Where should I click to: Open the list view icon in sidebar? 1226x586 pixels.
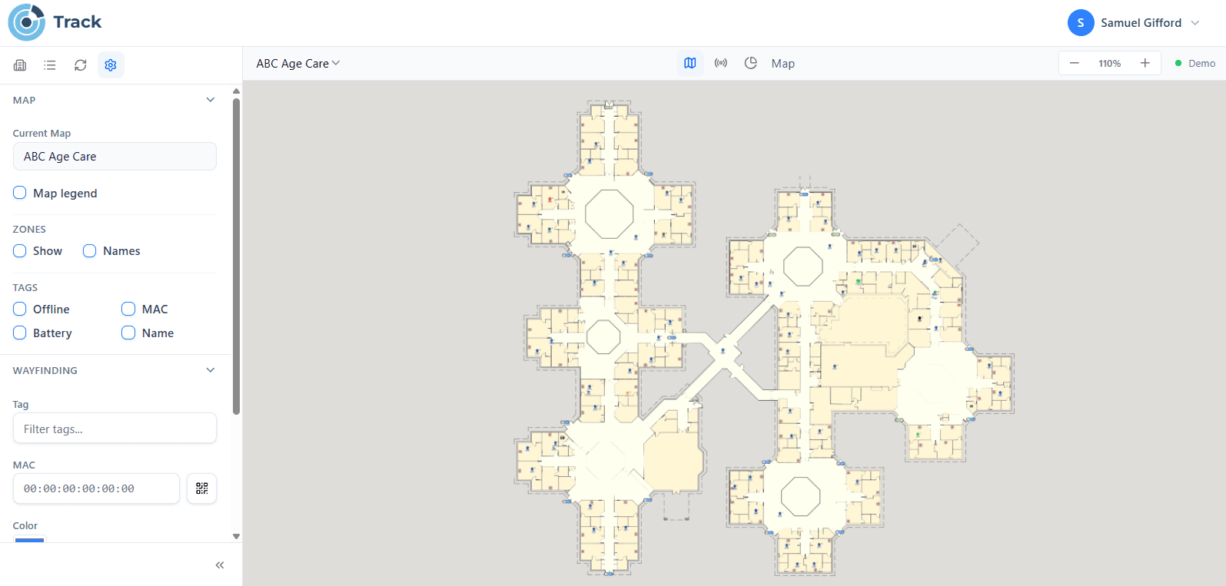pyautogui.click(x=50, y=65)
